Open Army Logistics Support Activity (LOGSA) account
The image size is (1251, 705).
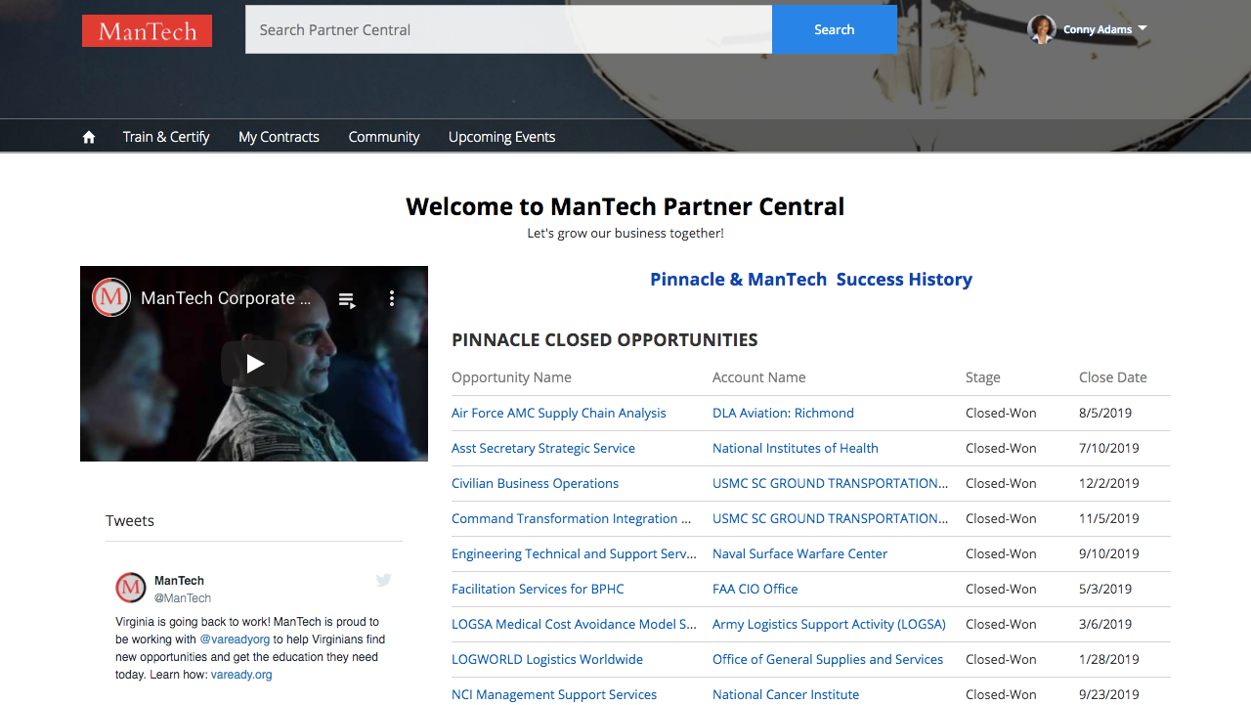click(829, 624)
